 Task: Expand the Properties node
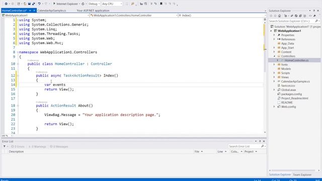[274, 35]
